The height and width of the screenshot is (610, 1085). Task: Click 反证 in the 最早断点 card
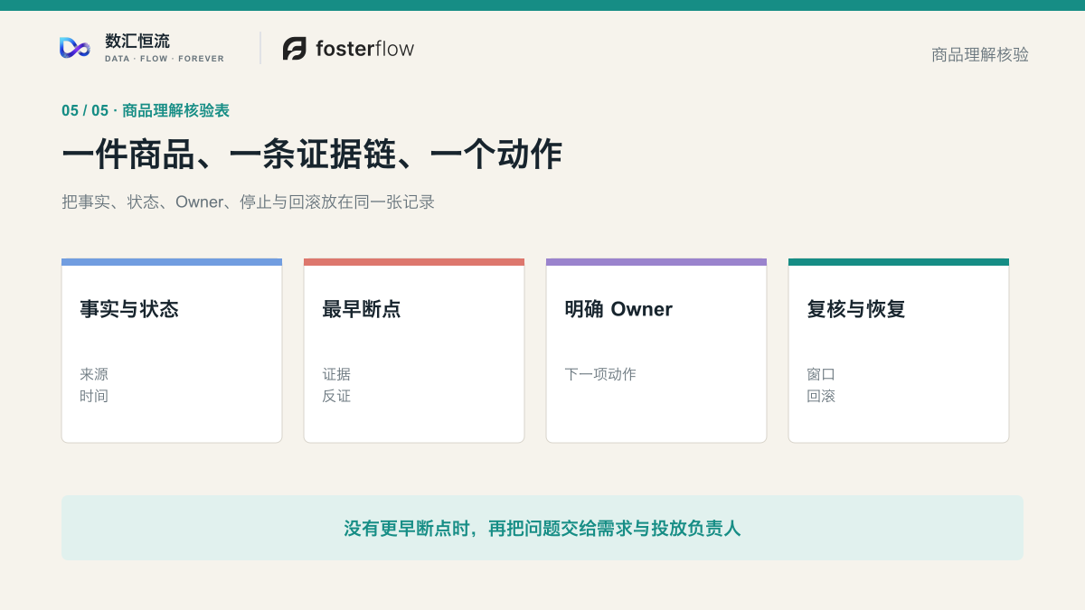point(336,396)
